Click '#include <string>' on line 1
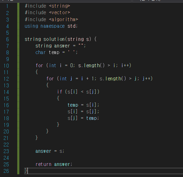Image resolution: width=183 pixels, height=177 pixels. [47, 6]
